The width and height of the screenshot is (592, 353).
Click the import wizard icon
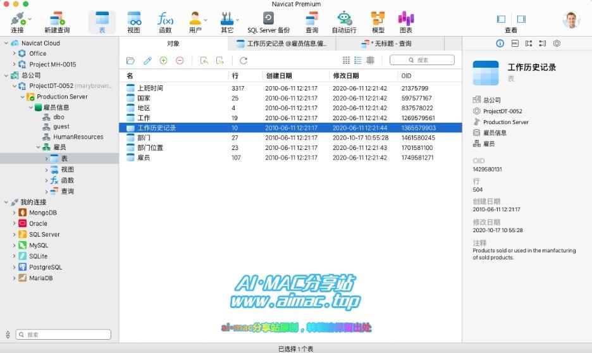[x=204, y=60]
